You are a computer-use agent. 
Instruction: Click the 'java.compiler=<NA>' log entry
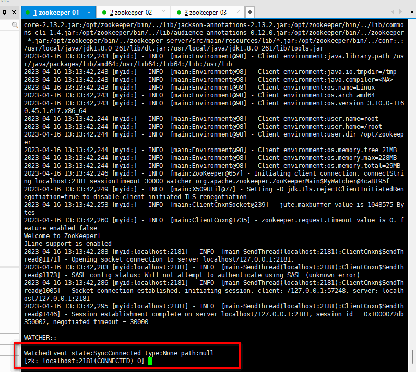[x=209, y=79]
